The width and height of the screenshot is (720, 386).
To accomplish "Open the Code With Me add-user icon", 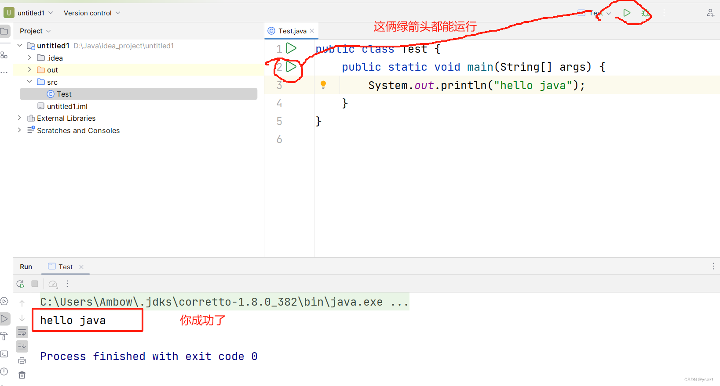I will pos(710,13).
